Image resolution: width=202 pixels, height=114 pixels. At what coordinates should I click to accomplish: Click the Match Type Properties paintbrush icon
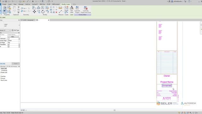[19, 12]
